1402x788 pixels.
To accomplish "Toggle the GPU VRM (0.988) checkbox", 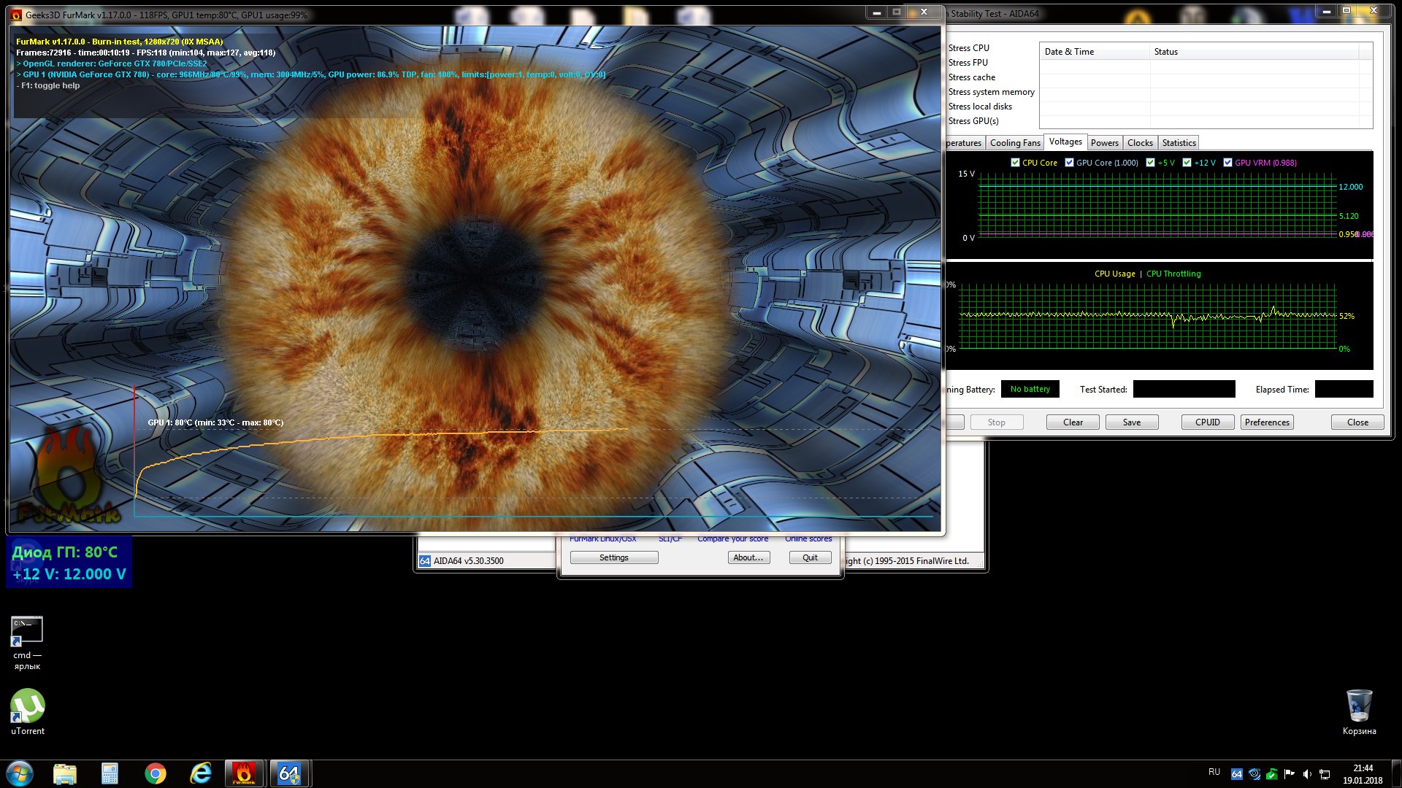I will 1227,163.
